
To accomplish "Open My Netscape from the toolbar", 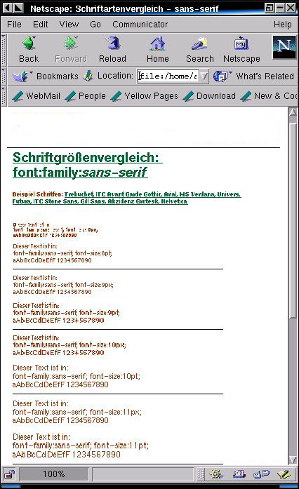I will coord(241,49).
